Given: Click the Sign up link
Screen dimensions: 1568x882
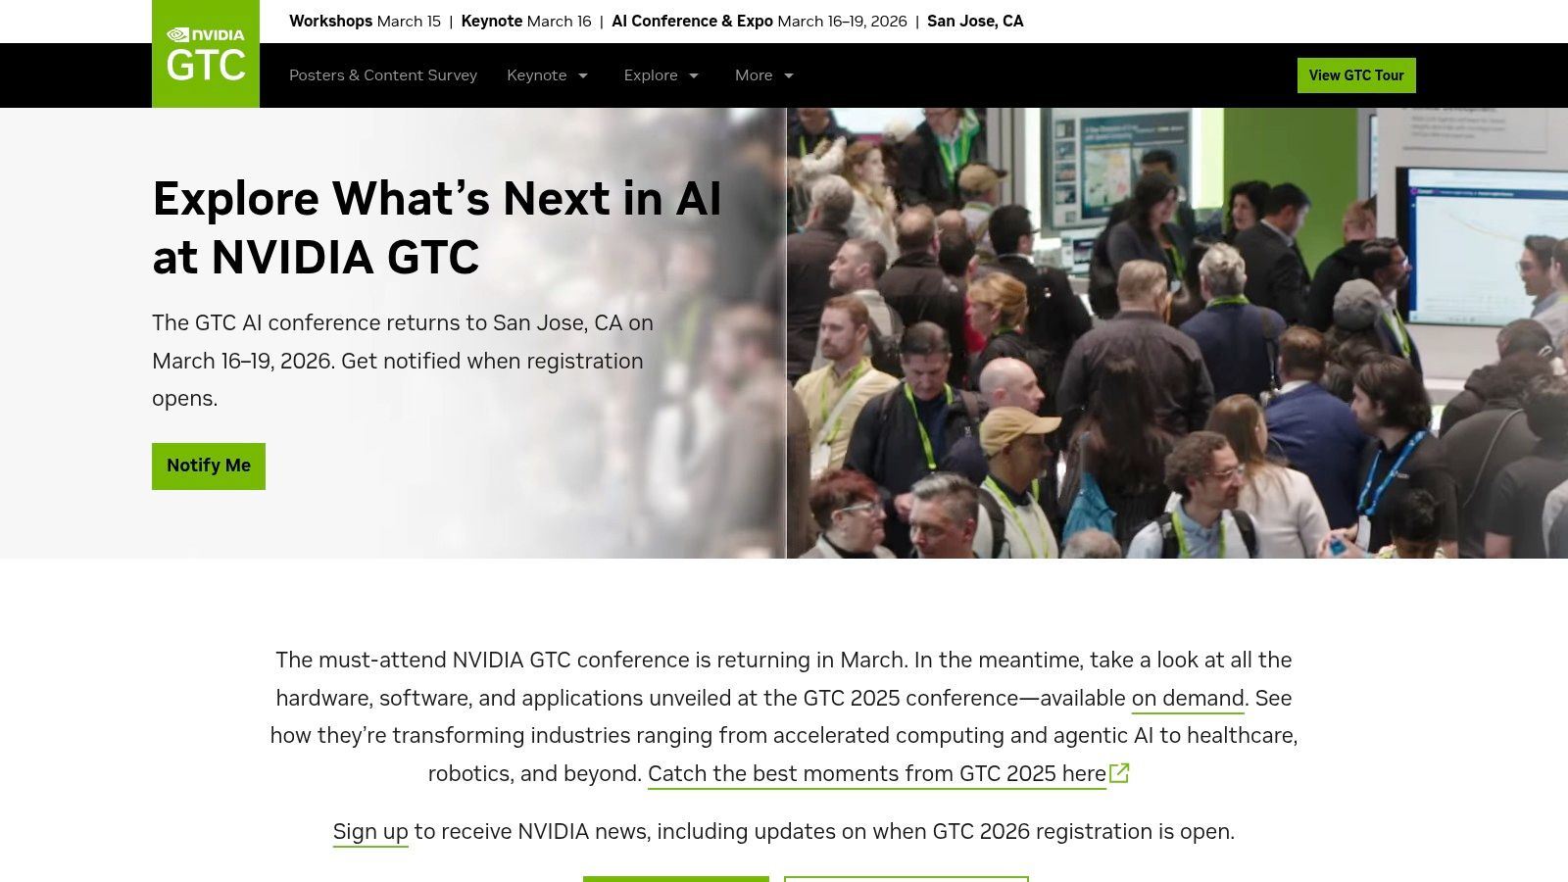Looking at the screenshot, I should [x=369, y=831].
